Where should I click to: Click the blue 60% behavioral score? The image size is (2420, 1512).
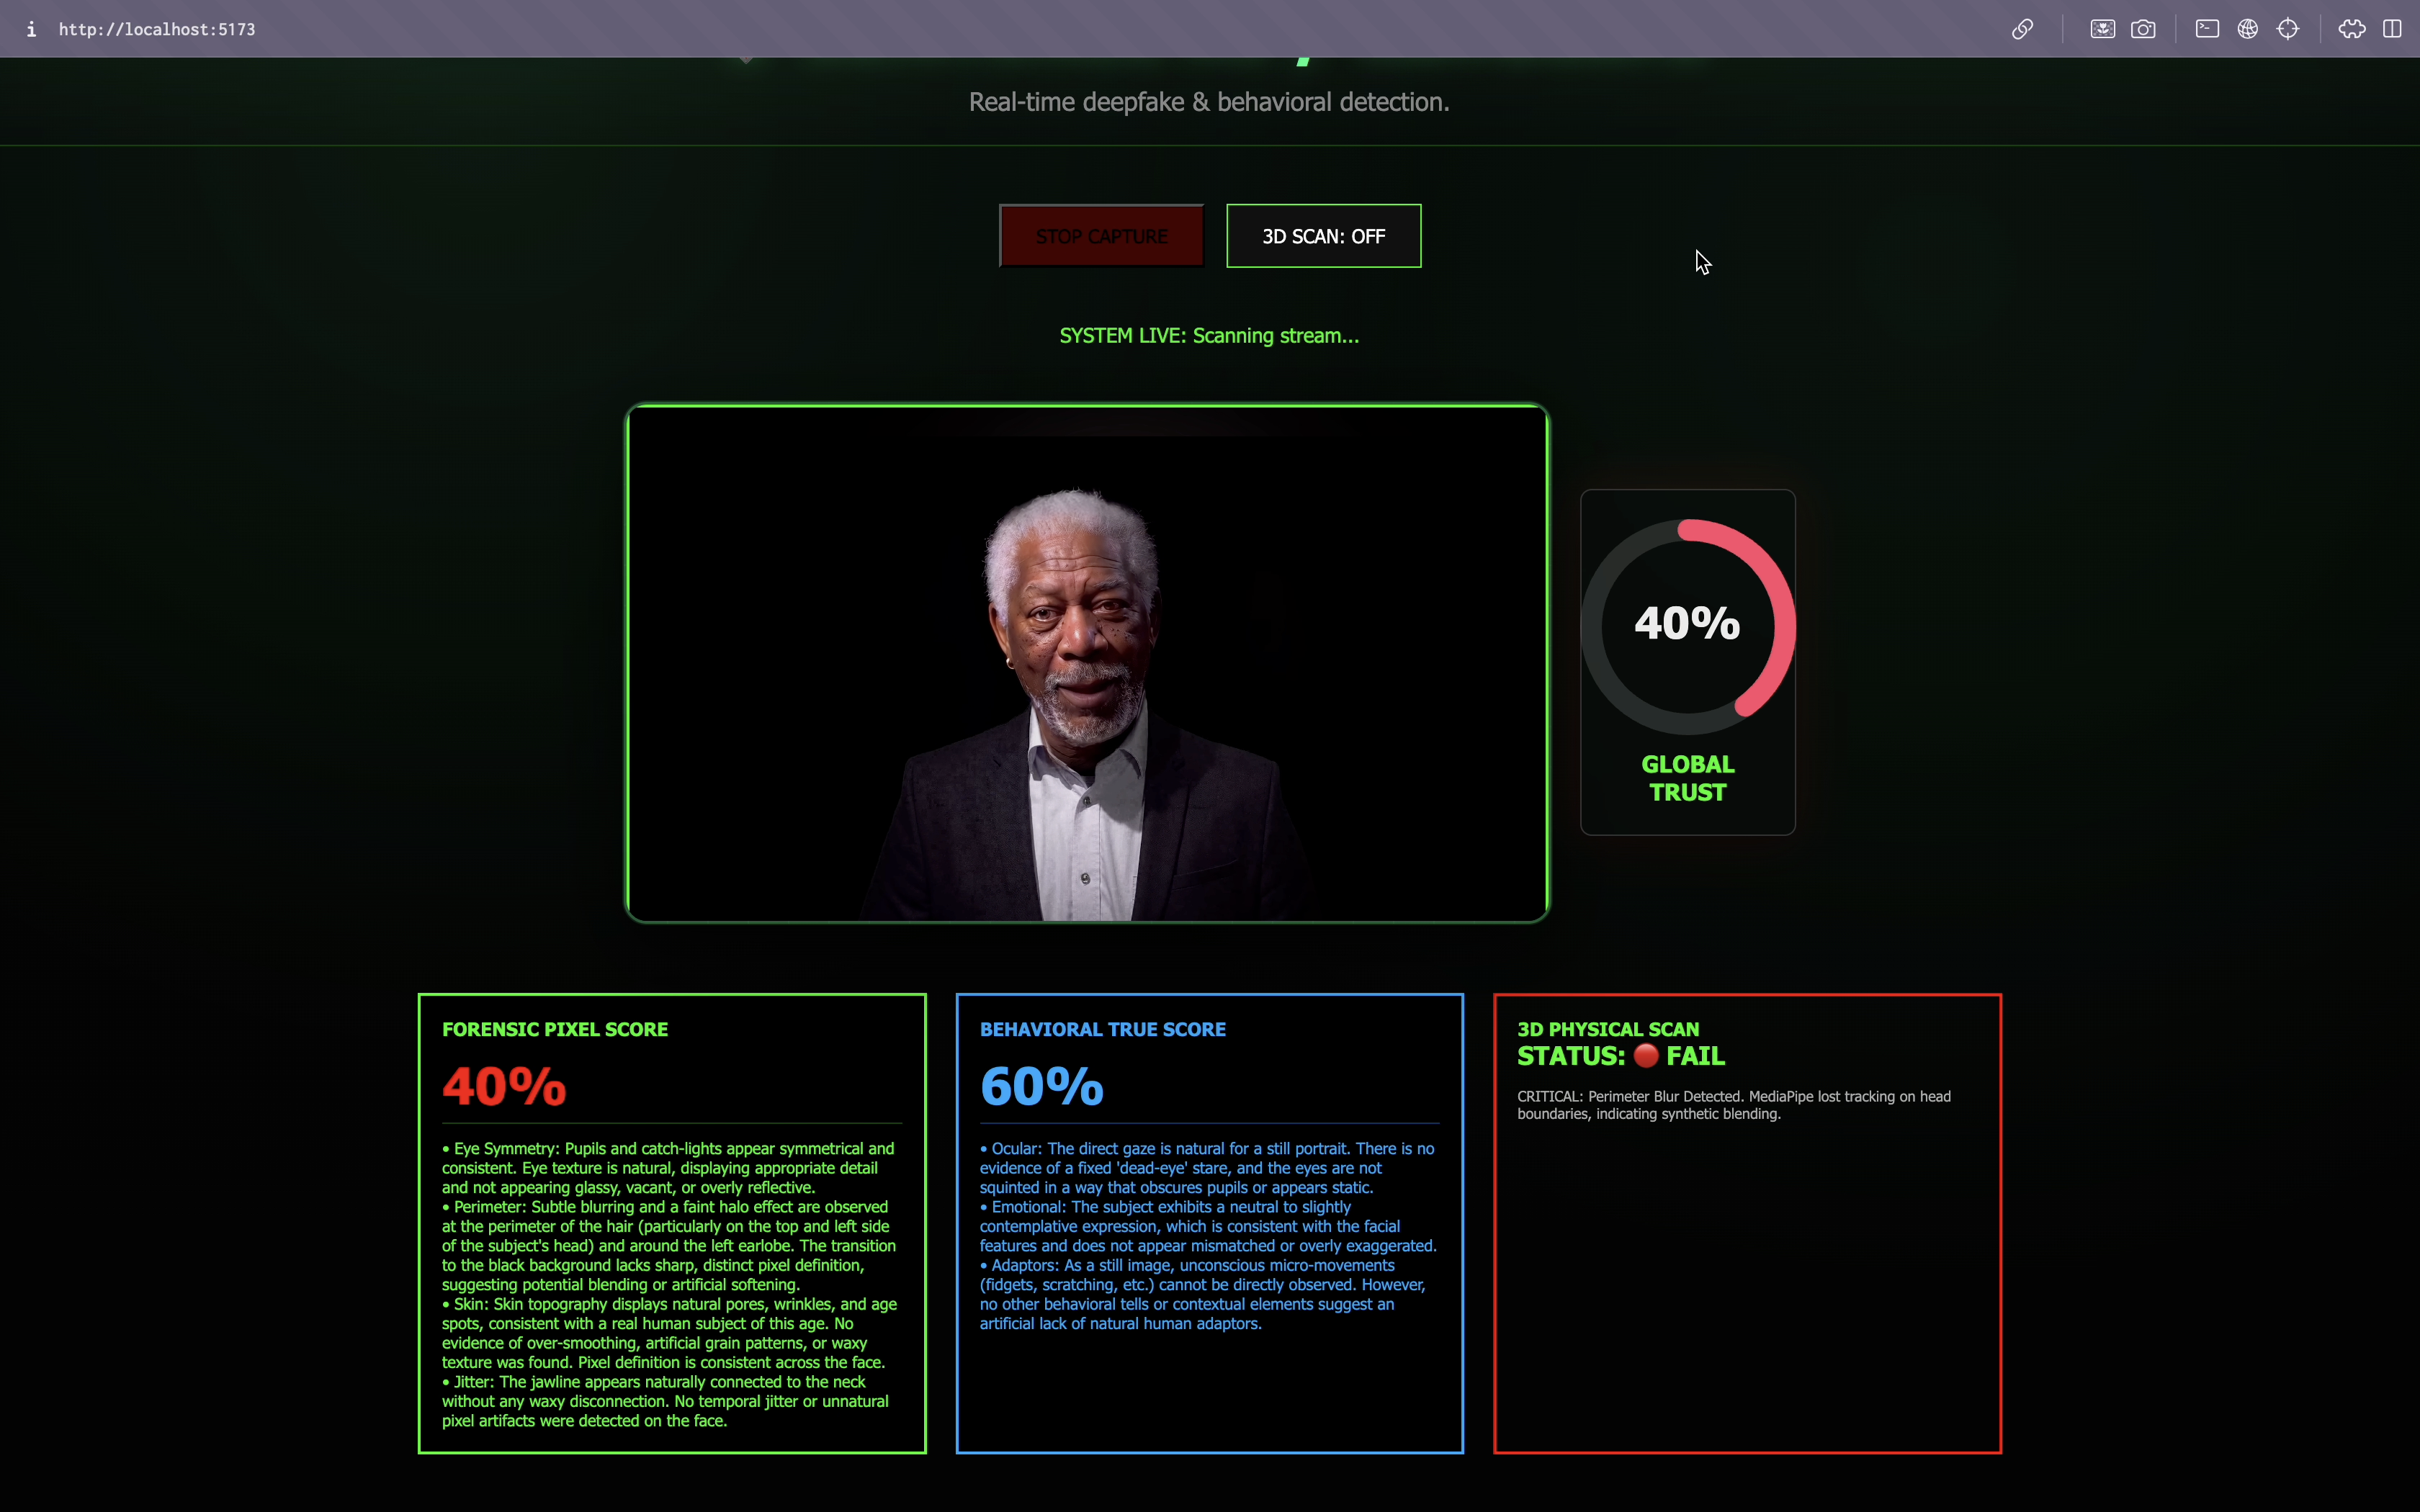1041,1086
